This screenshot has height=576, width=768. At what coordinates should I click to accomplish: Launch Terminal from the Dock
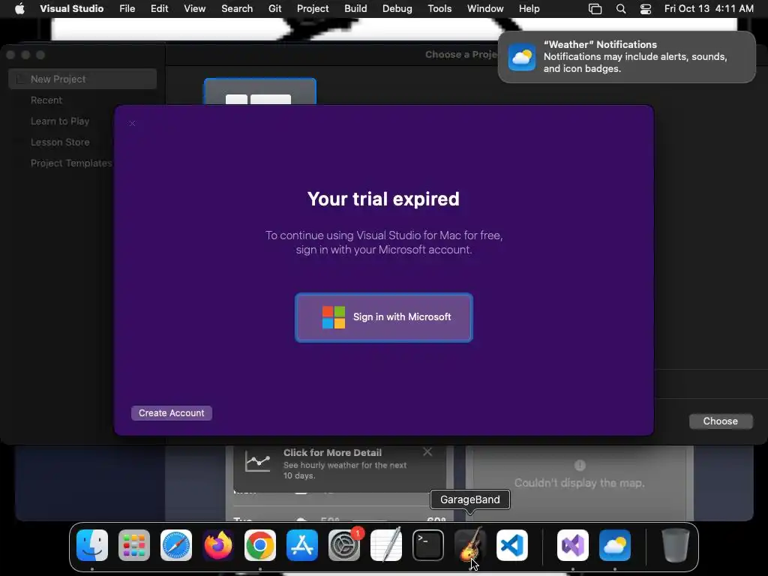(x=428, y=545)
